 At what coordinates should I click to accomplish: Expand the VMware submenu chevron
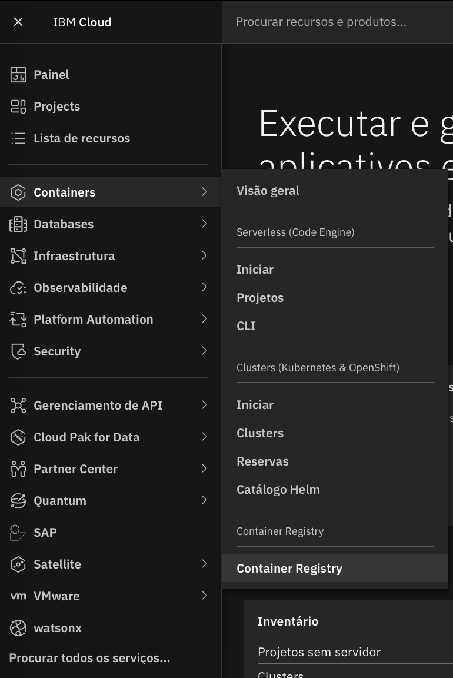(x=205, y=596)
